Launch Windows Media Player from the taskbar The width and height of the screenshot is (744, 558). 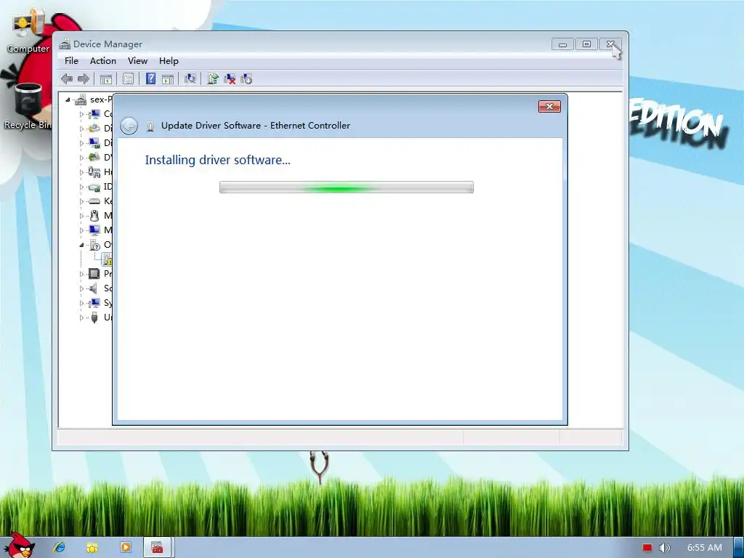pyautogui.click(x=125, y=547)
